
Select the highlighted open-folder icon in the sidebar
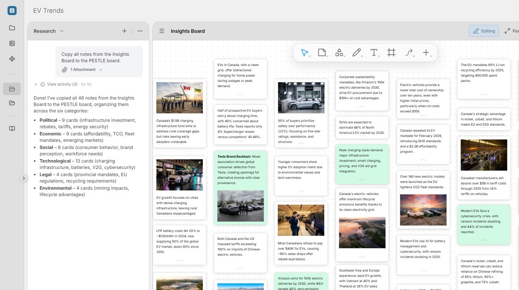click(12, 89)
